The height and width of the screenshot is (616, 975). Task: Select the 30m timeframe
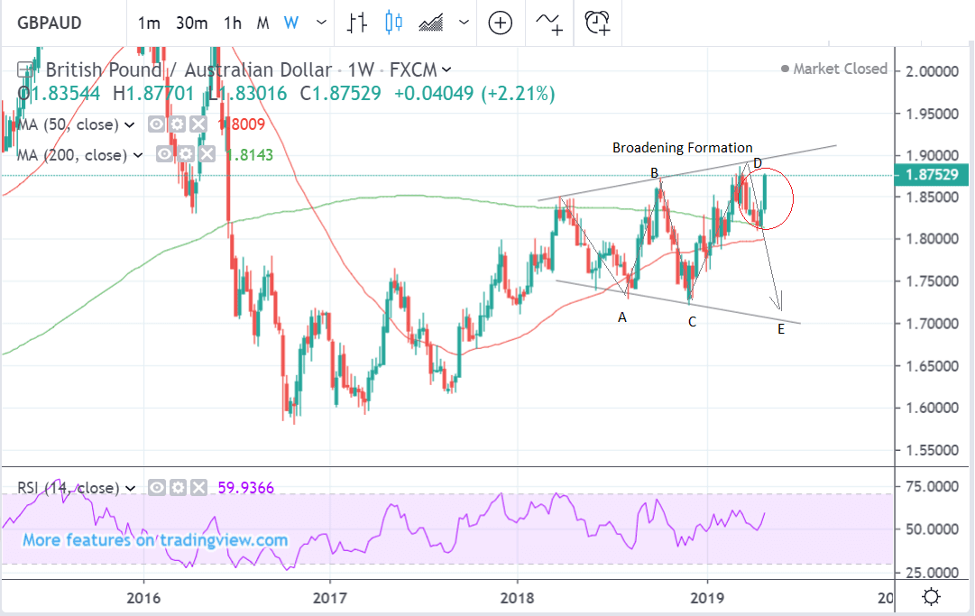click(191, 23)
